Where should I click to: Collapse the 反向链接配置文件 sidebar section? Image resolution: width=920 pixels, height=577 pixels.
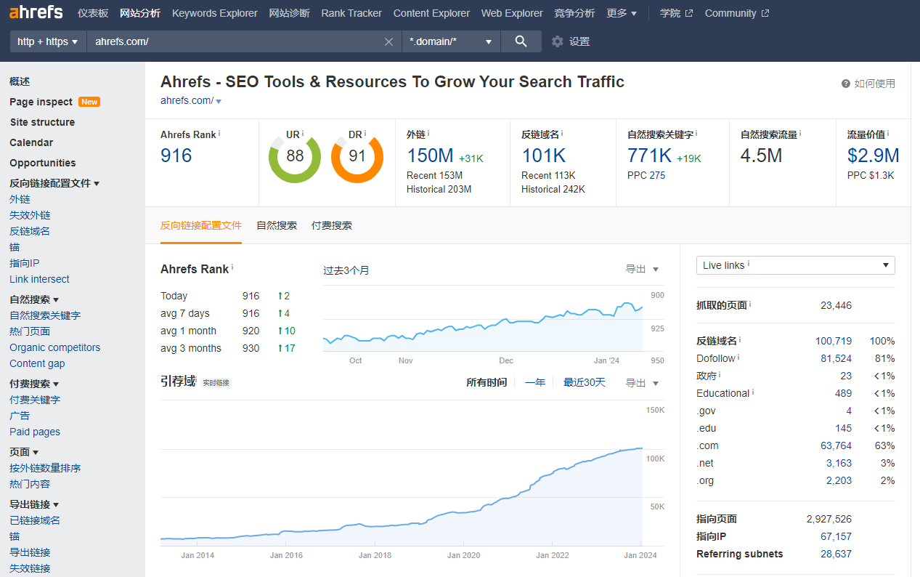54,184
